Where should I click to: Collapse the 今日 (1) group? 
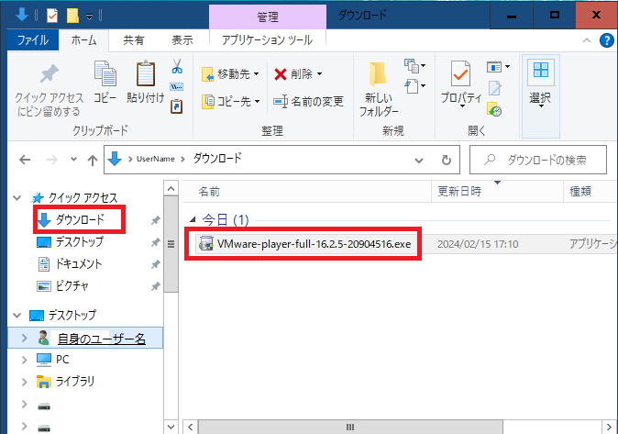[193, 219]
